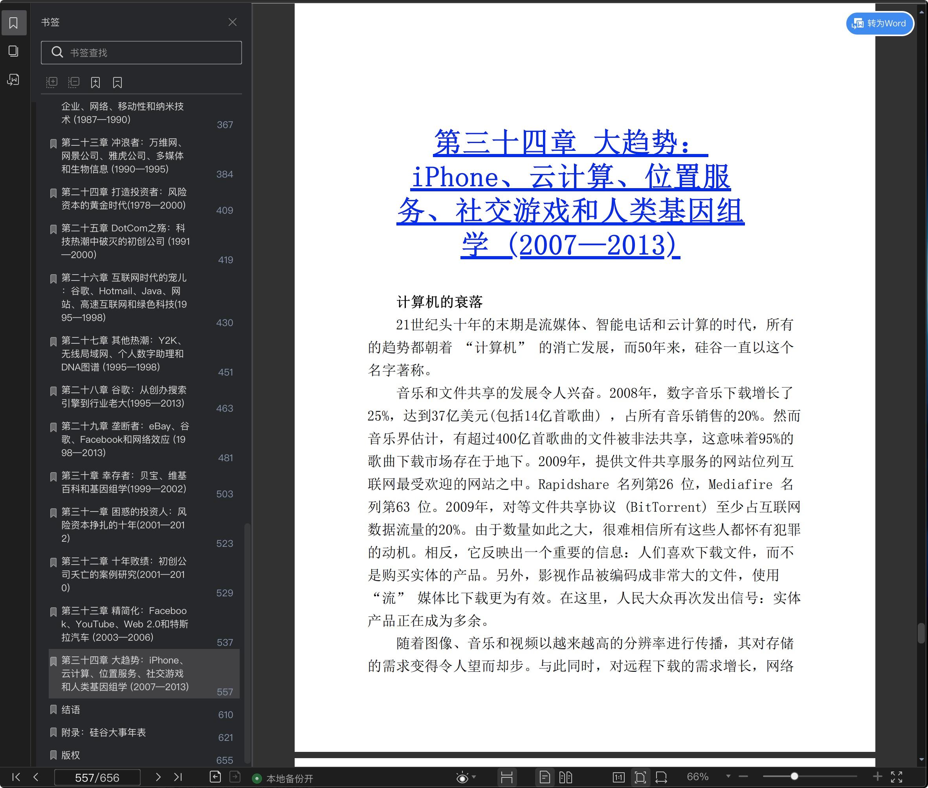The width and height of the screenshot is (928, 788).
Task: Click the delete bookmark icon
Action: coord(117,82)
